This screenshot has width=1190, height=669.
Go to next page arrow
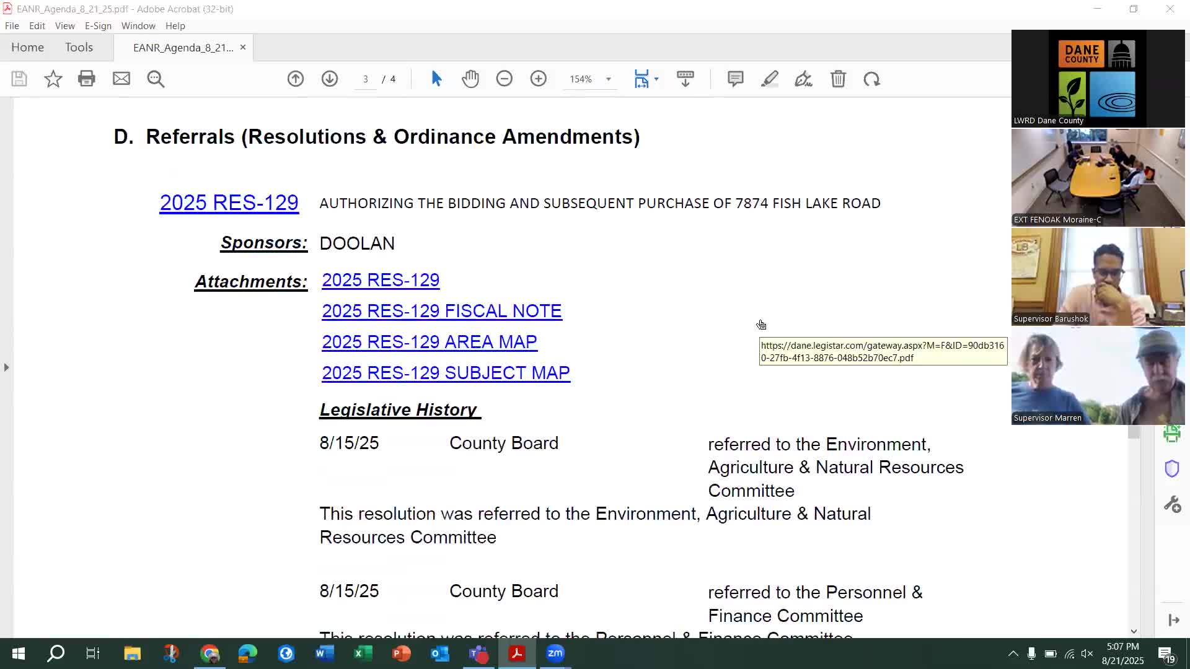coord(330,79)
